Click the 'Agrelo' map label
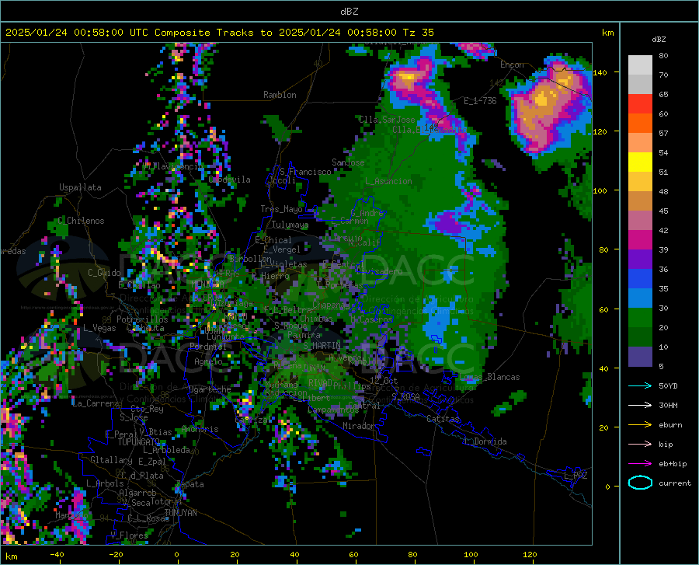 click(208, 361)
